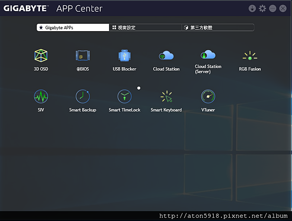Minimize the APP Center window
The height and width of the screenshot is (221, 292).
point(273,9)
